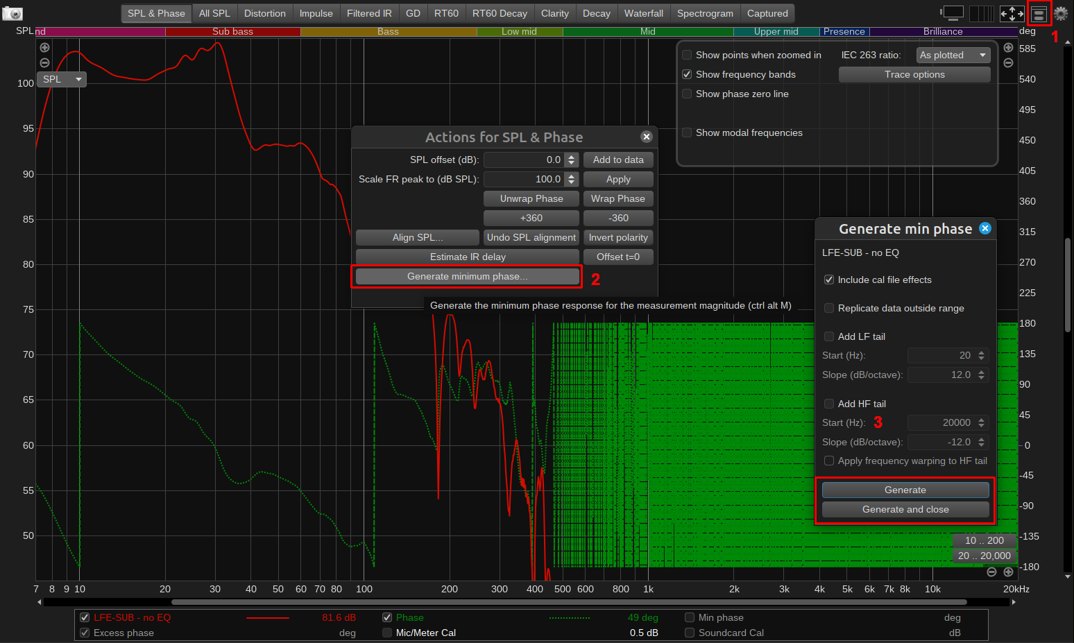Click LF tail Slope 12.0 spinner arrows
The width and height of the screenshot is (1074, 643).
pyautogui.click(x=981, y=375)
